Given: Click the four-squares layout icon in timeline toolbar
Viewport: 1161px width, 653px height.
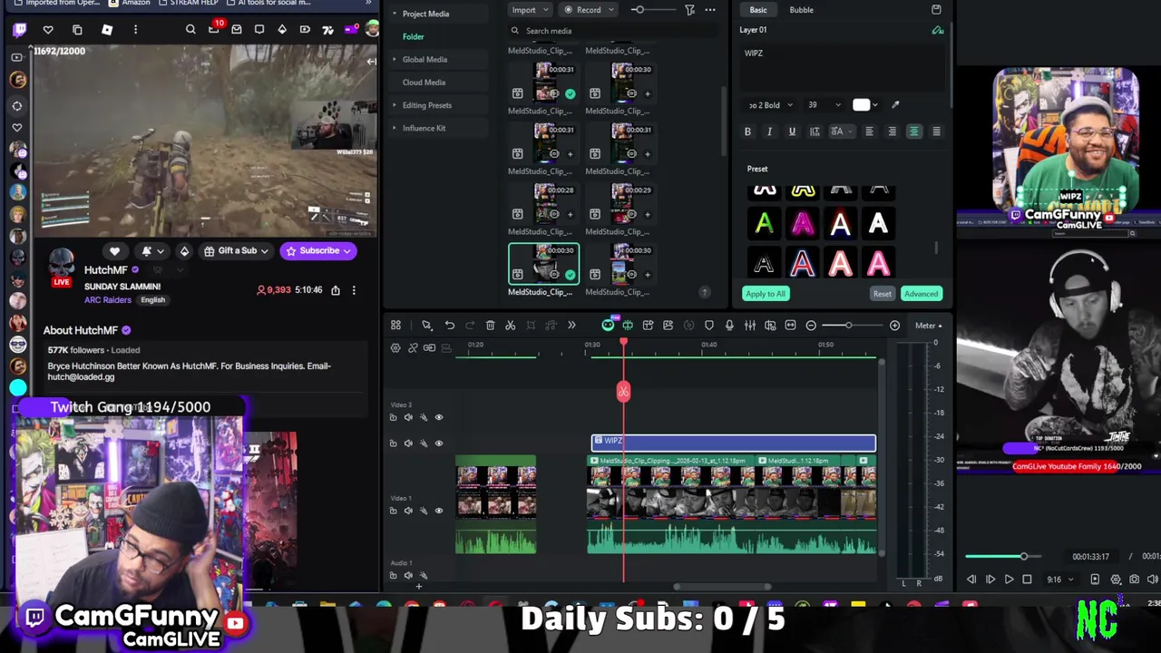Looking at the screenshot, I should [395, 326].
